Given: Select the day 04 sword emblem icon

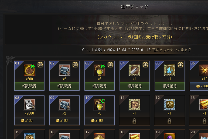Looking at the screenshot, I should 135,70.
